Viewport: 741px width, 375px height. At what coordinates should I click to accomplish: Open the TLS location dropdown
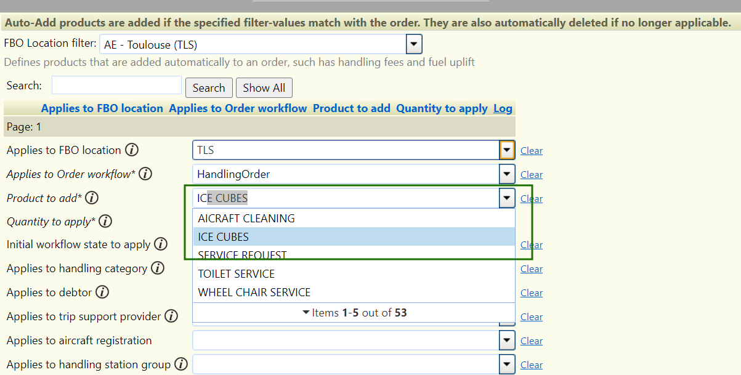pos(506,150)
